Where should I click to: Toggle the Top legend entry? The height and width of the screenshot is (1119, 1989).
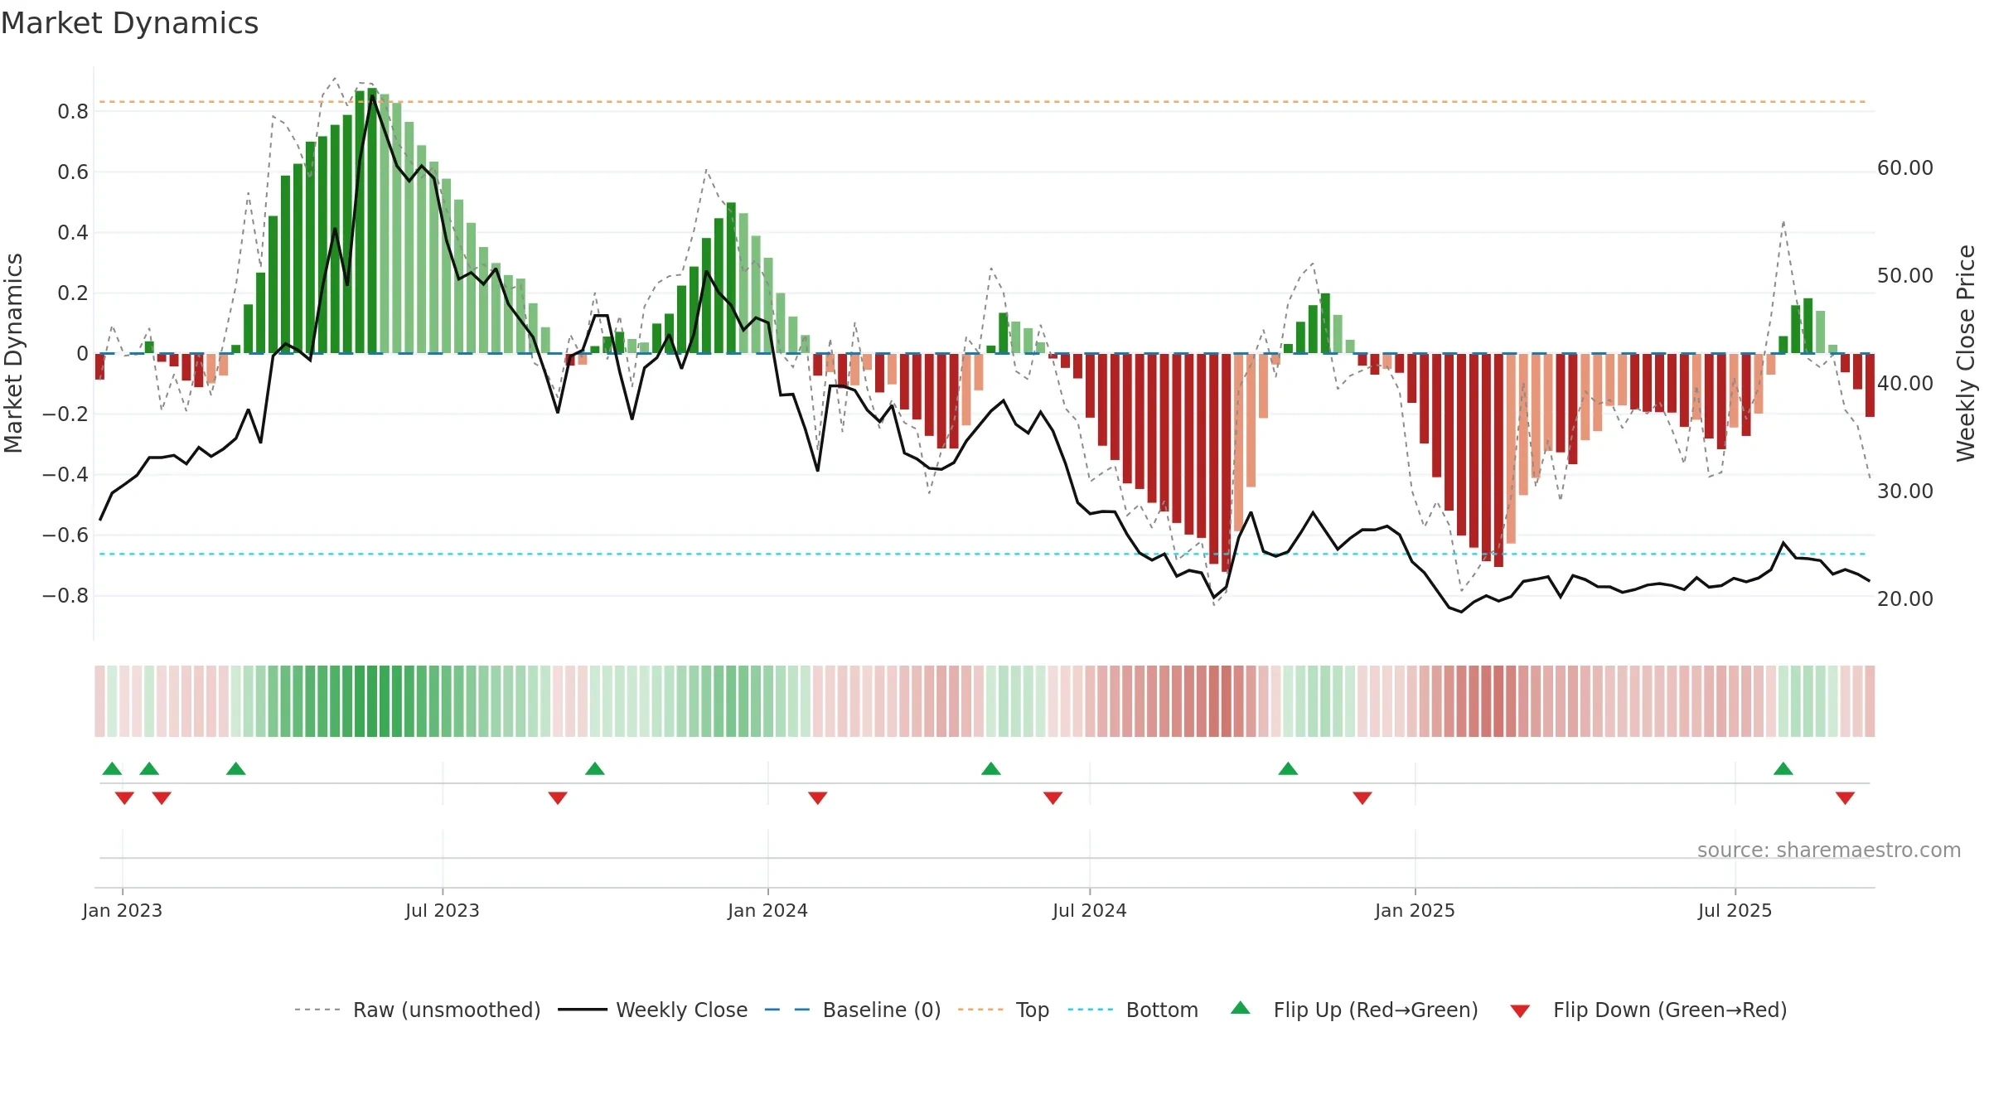click(1004, 1010)
